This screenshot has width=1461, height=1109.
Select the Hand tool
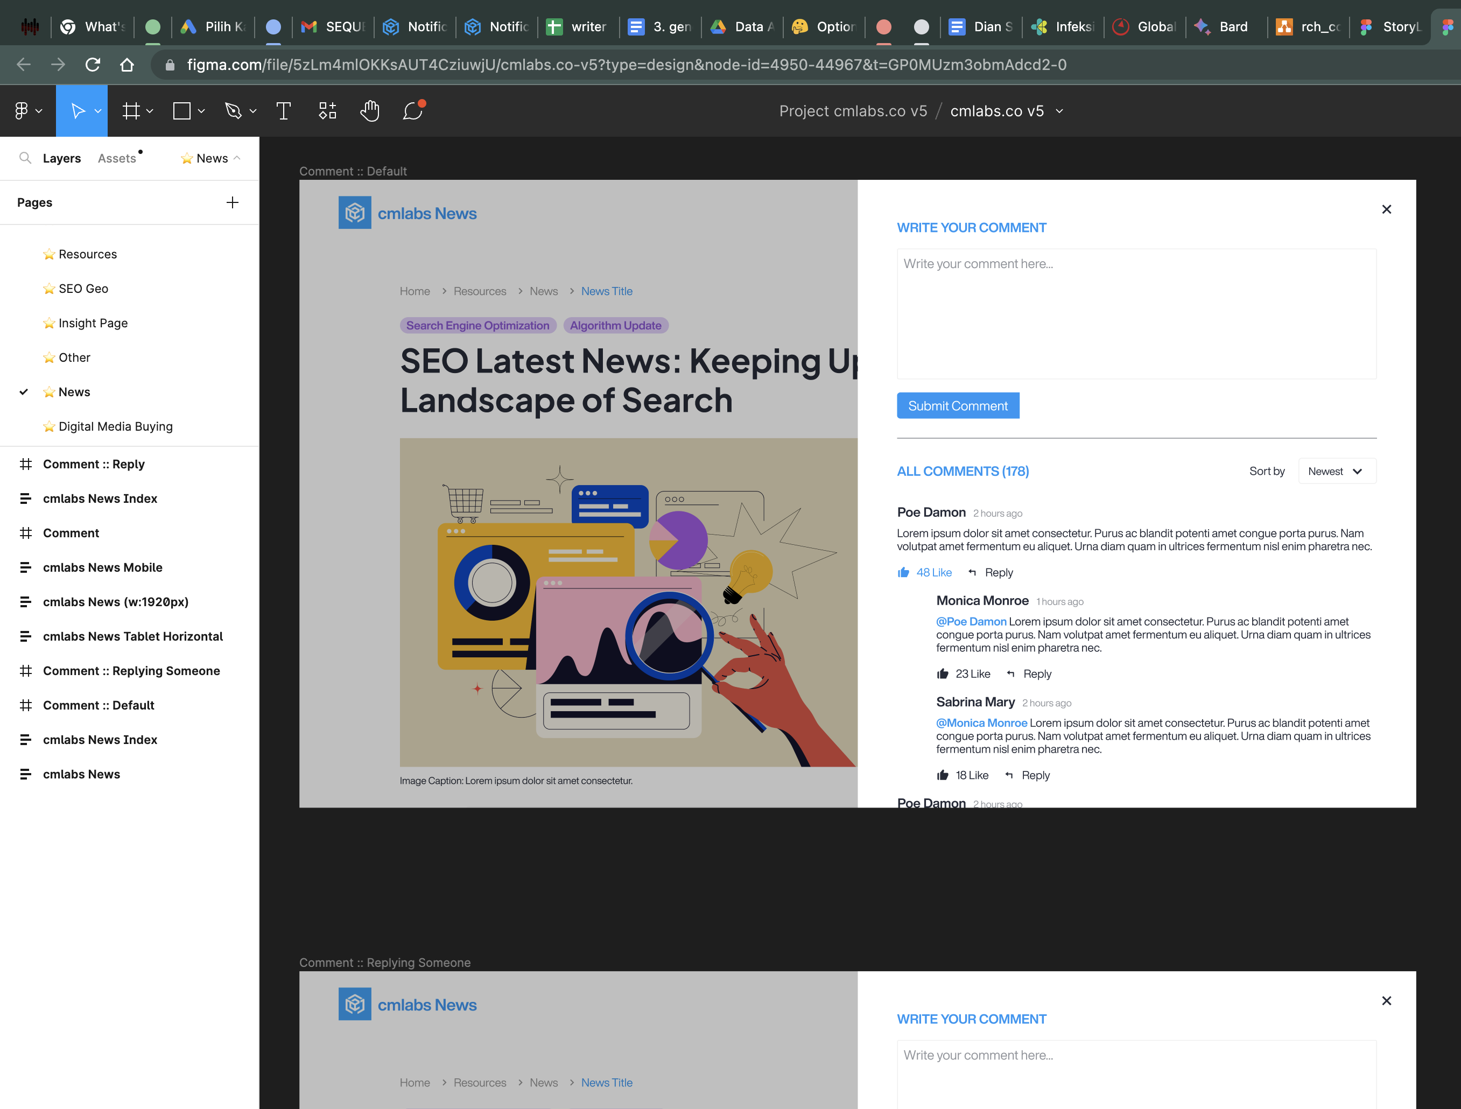pyautogui.click(x=370, y=111)
